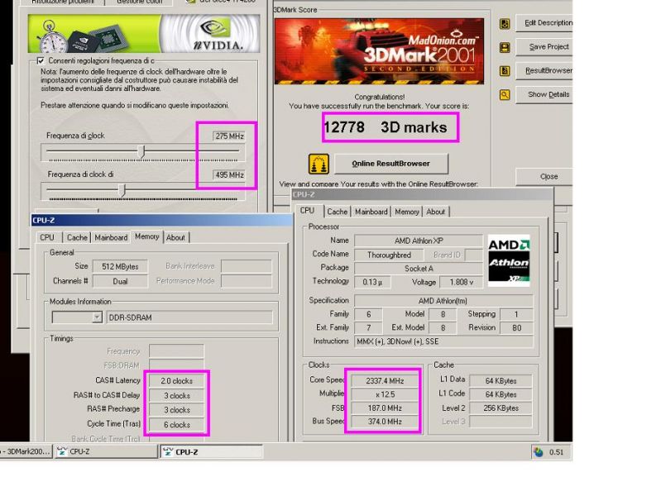Click the Core Speed value field
Screen dimensions: 661x496
pos(382,380)
